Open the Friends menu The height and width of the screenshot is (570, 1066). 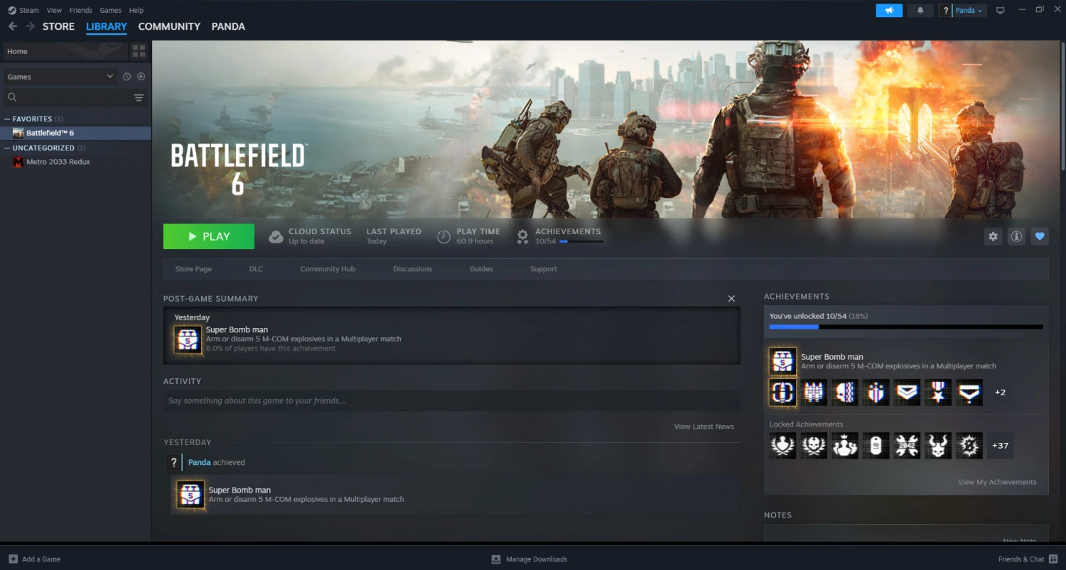coord(81,11)
